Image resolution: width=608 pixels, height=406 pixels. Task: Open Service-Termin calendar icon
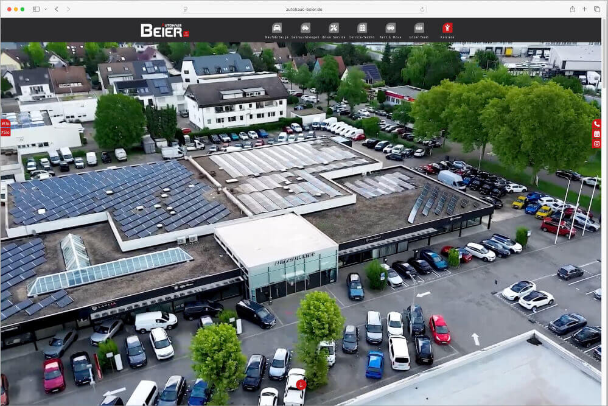pos(362,27)
